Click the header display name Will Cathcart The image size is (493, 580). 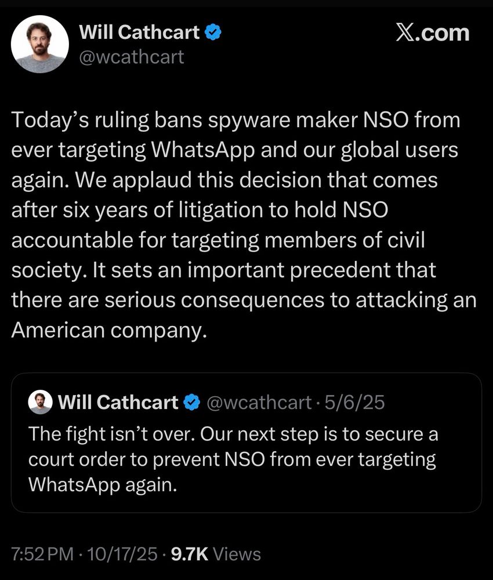(x=139, y=33)
